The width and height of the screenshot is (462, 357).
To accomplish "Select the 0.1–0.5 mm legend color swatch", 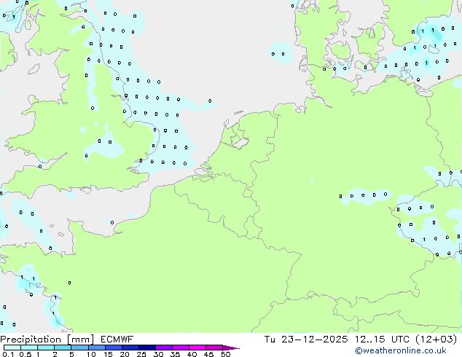I will pyautogui.click(x=12, y=348).
